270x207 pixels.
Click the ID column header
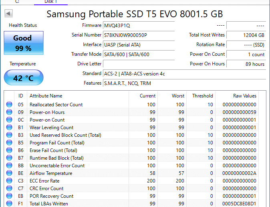[x=20, y=96]
